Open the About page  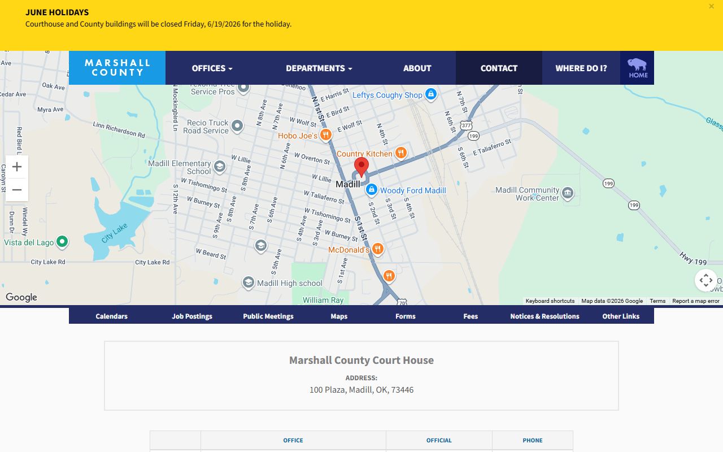pos(417,68)
